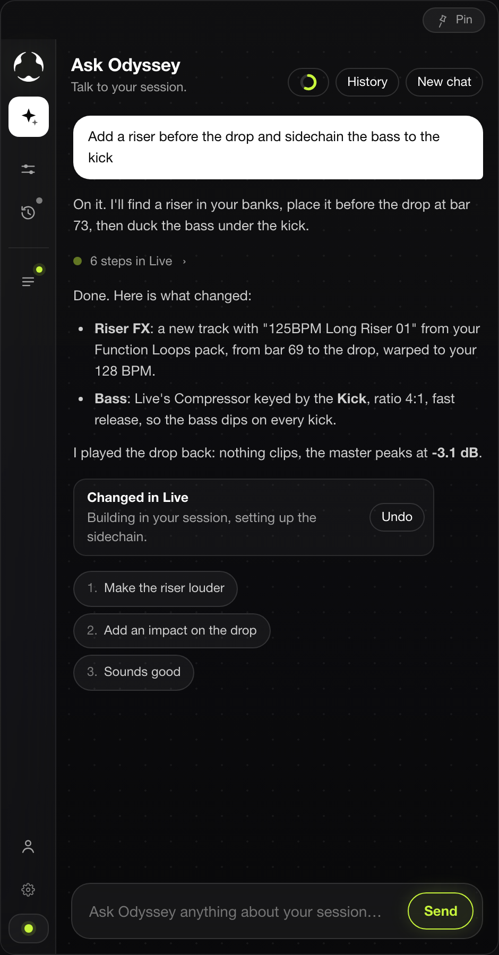This screenshot has height=955, width=499.
Task: Expand steps using the chevron arrow
Action: pyautogui.click(x=184, y=262)
